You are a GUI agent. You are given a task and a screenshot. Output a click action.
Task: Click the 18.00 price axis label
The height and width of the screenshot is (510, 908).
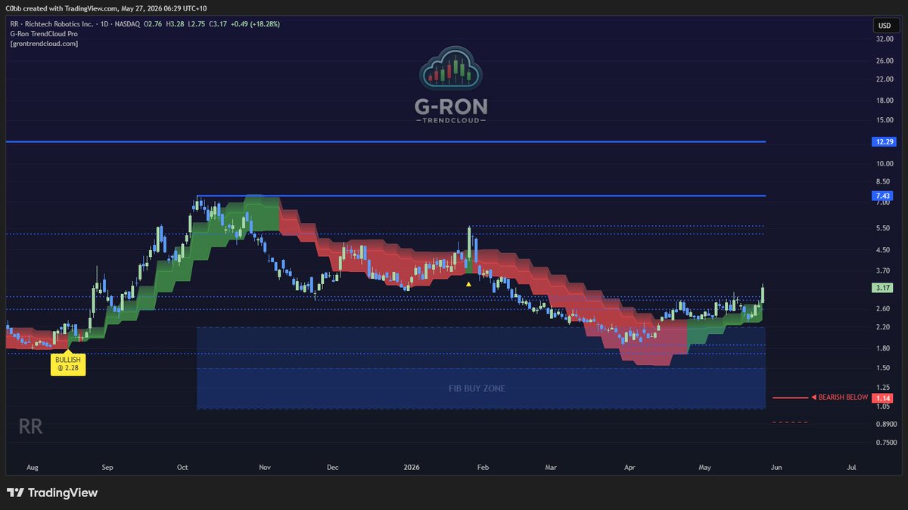(x=885, y=100)
